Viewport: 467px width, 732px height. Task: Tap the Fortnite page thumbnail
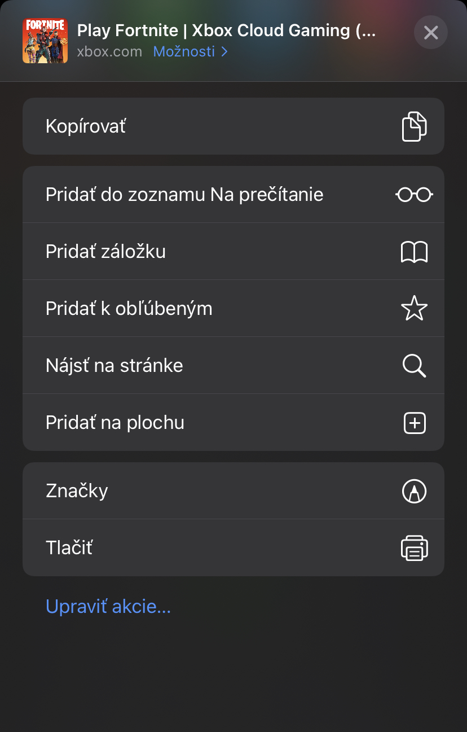pyautogui.click(x=45, y=41)
